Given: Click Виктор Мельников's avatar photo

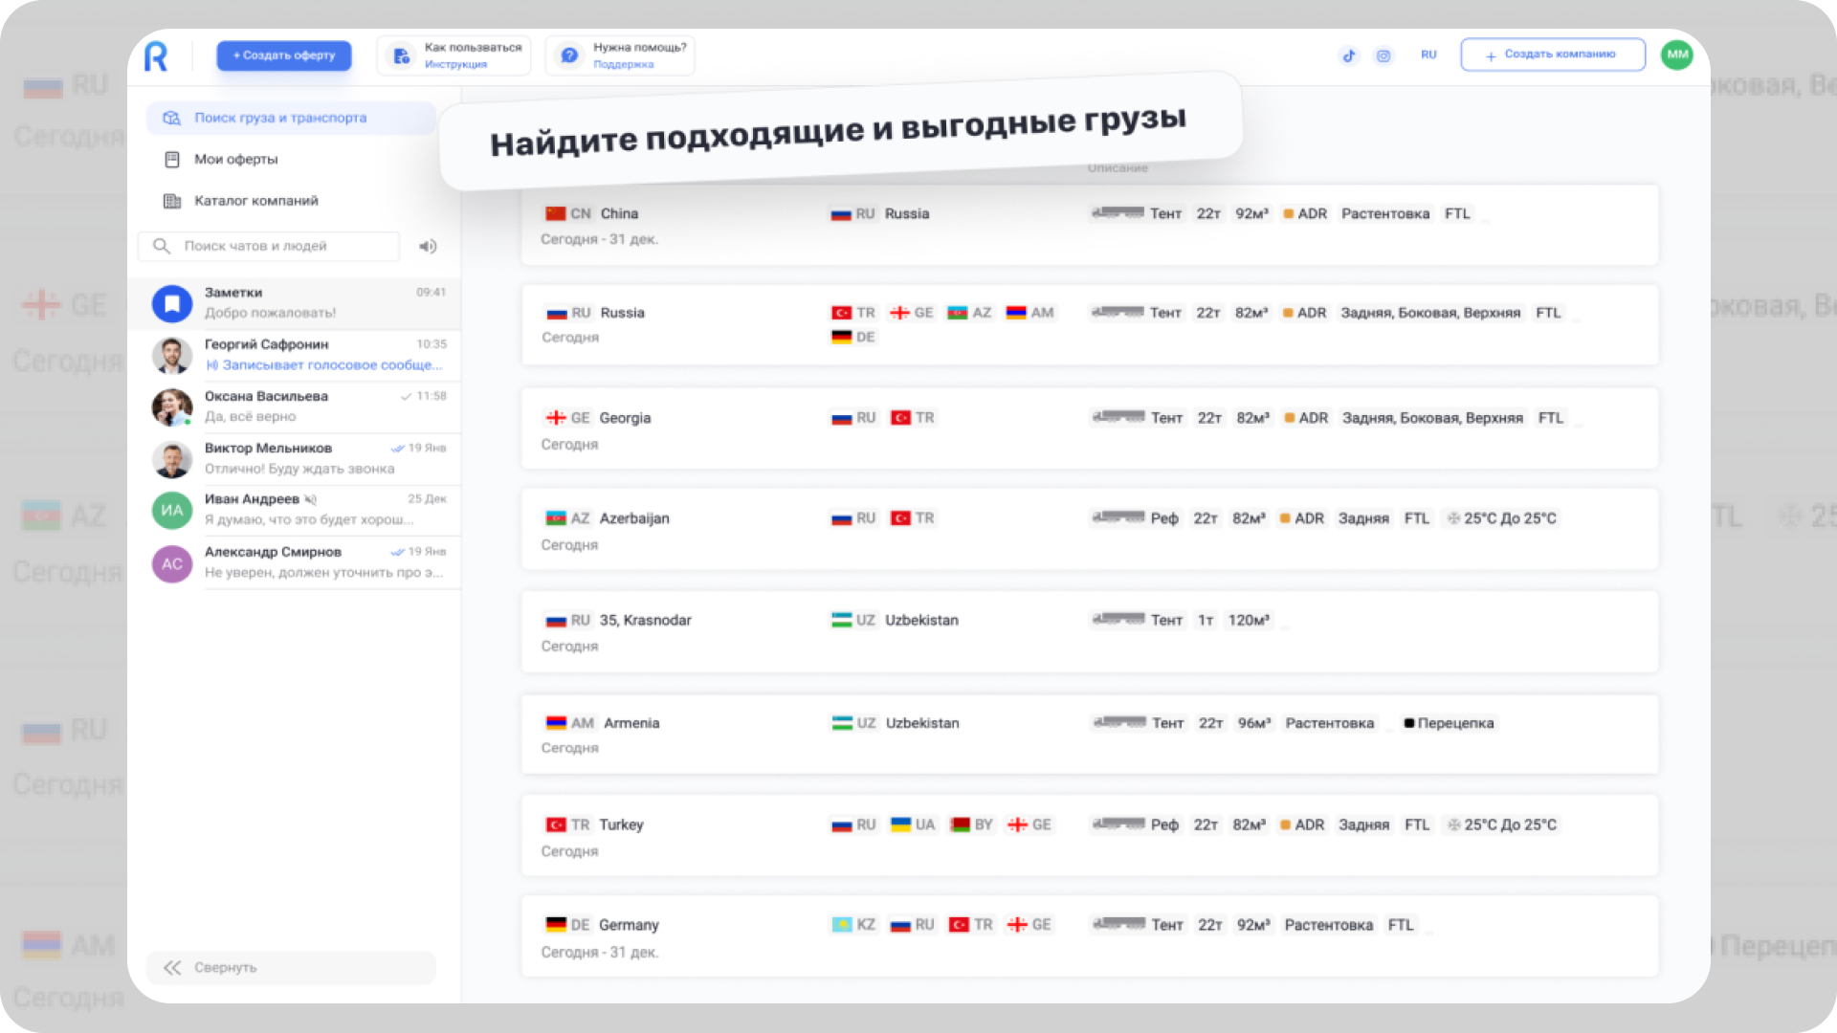Looking at the screenshot, I should (x=172, y=459).
